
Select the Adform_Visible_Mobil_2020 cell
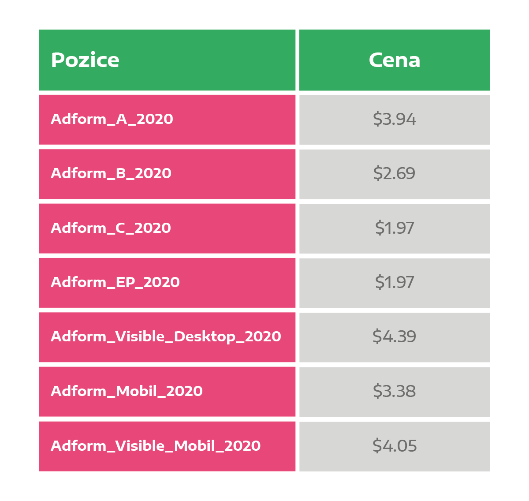click(x=167, y=446)
